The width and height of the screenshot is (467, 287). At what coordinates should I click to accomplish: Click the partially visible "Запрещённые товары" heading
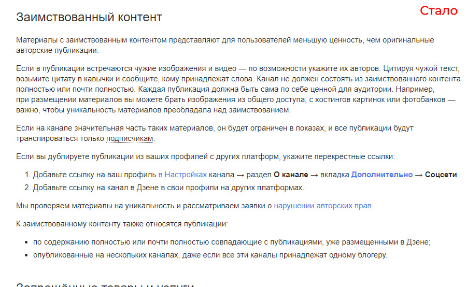[105, 284]
